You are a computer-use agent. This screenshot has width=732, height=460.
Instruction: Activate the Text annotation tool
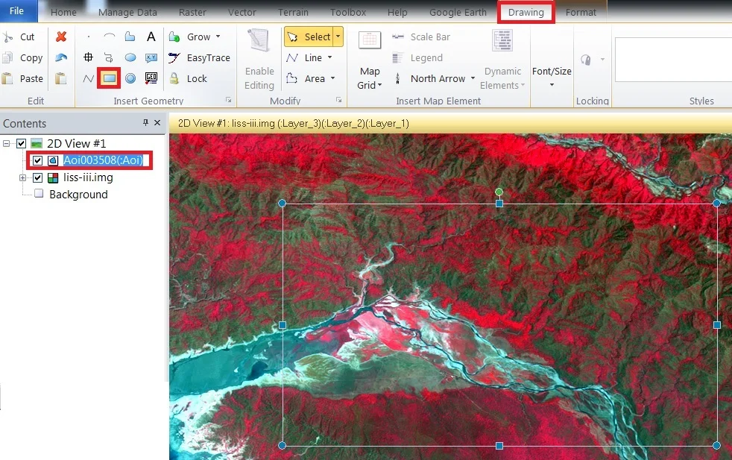pyautogui.click(x=150, y=36)
